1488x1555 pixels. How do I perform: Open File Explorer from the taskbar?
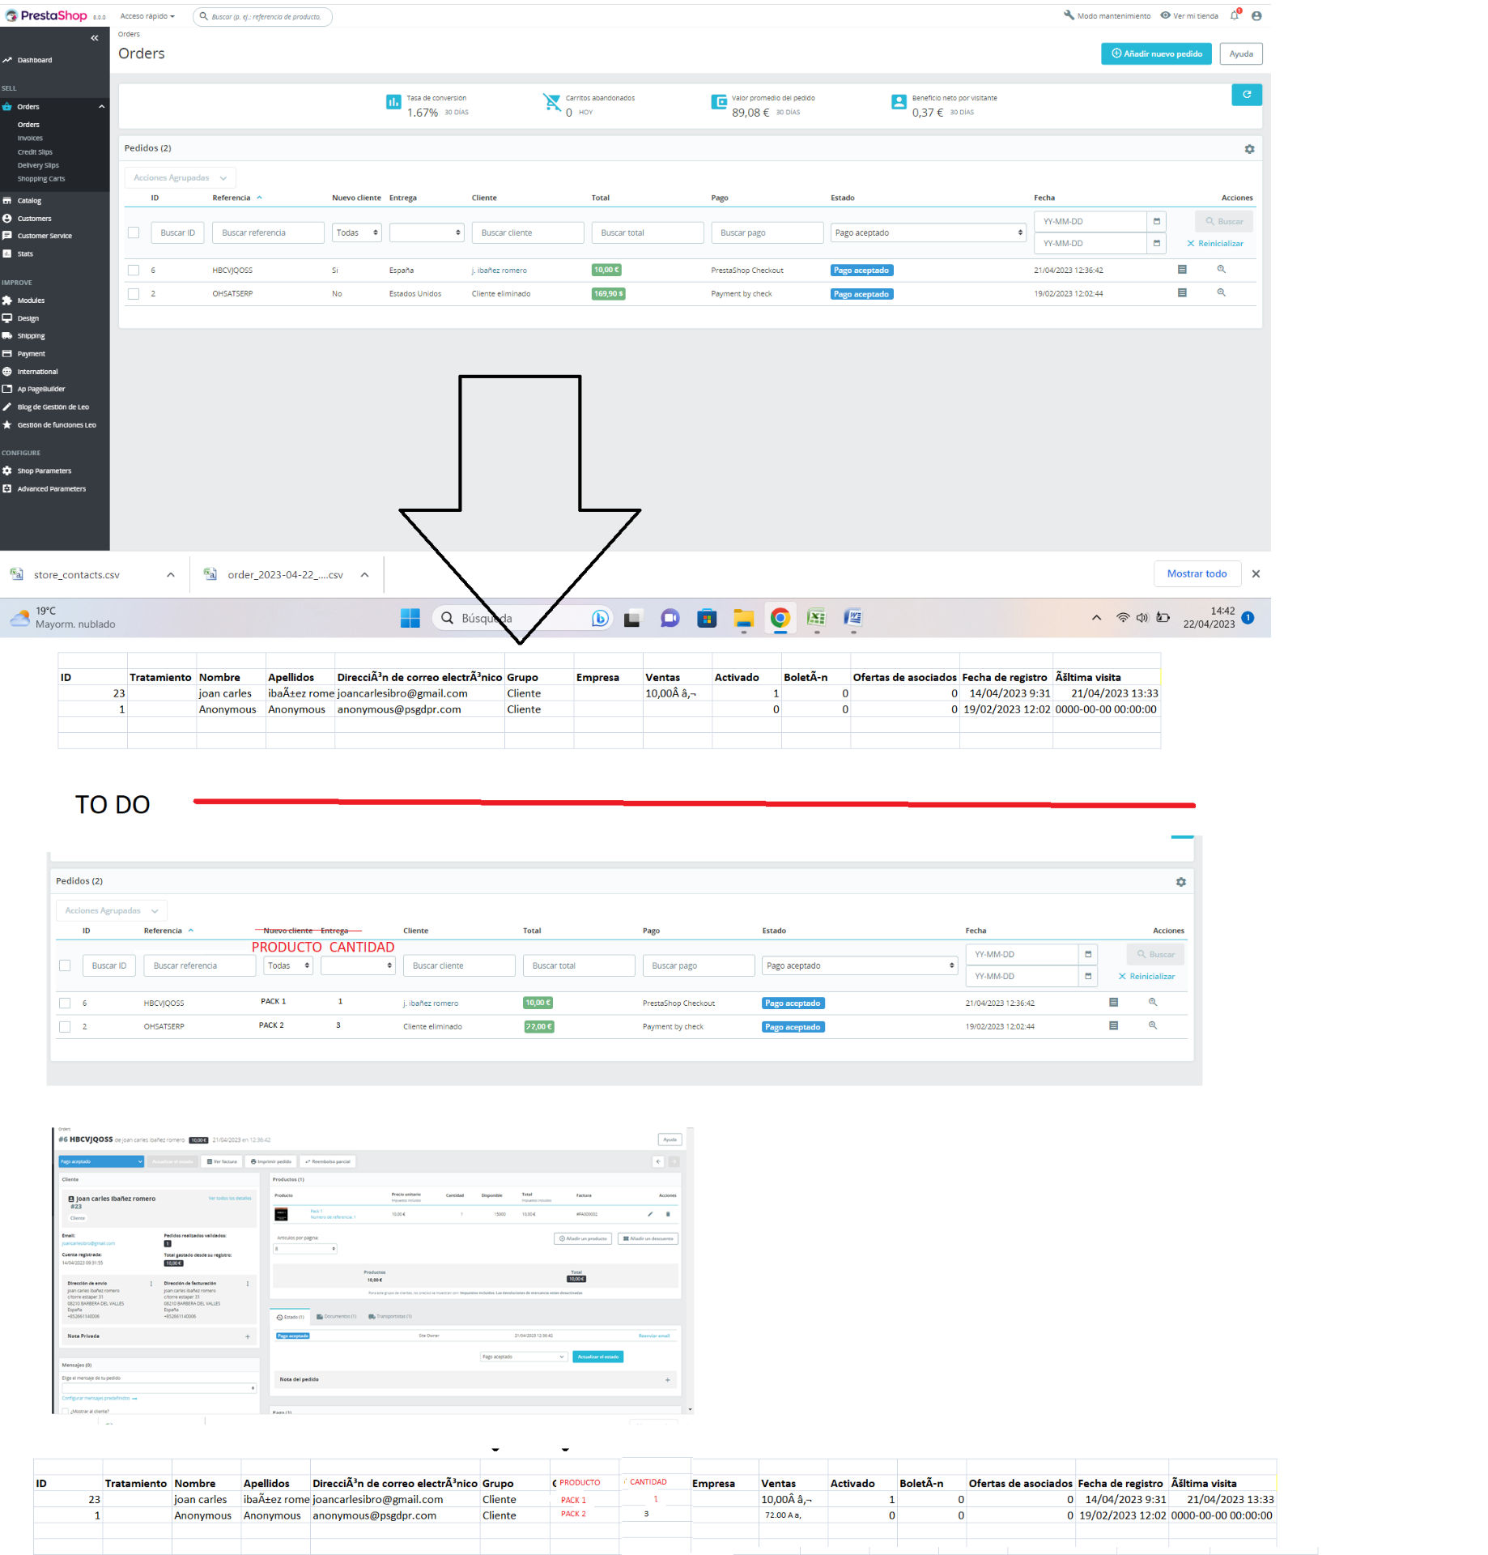(x=743, y=618)
